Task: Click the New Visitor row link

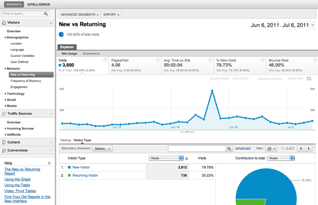Action: [x=81, y=167]
